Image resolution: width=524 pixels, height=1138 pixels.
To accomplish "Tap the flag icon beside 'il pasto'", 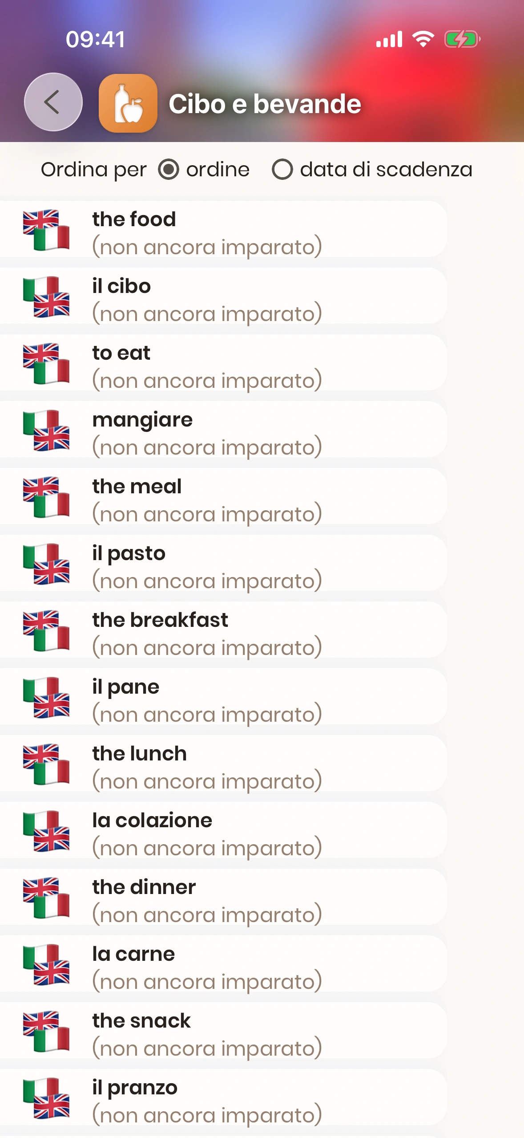I will [x=46, y=564].
